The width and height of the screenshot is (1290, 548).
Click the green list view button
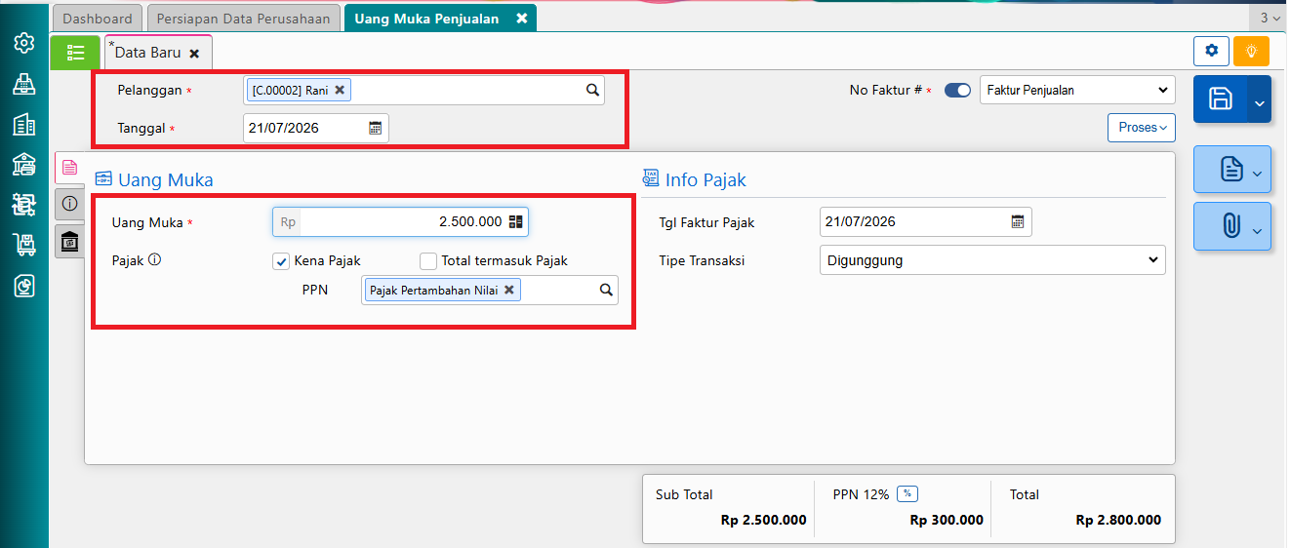[x=75, y=53]
